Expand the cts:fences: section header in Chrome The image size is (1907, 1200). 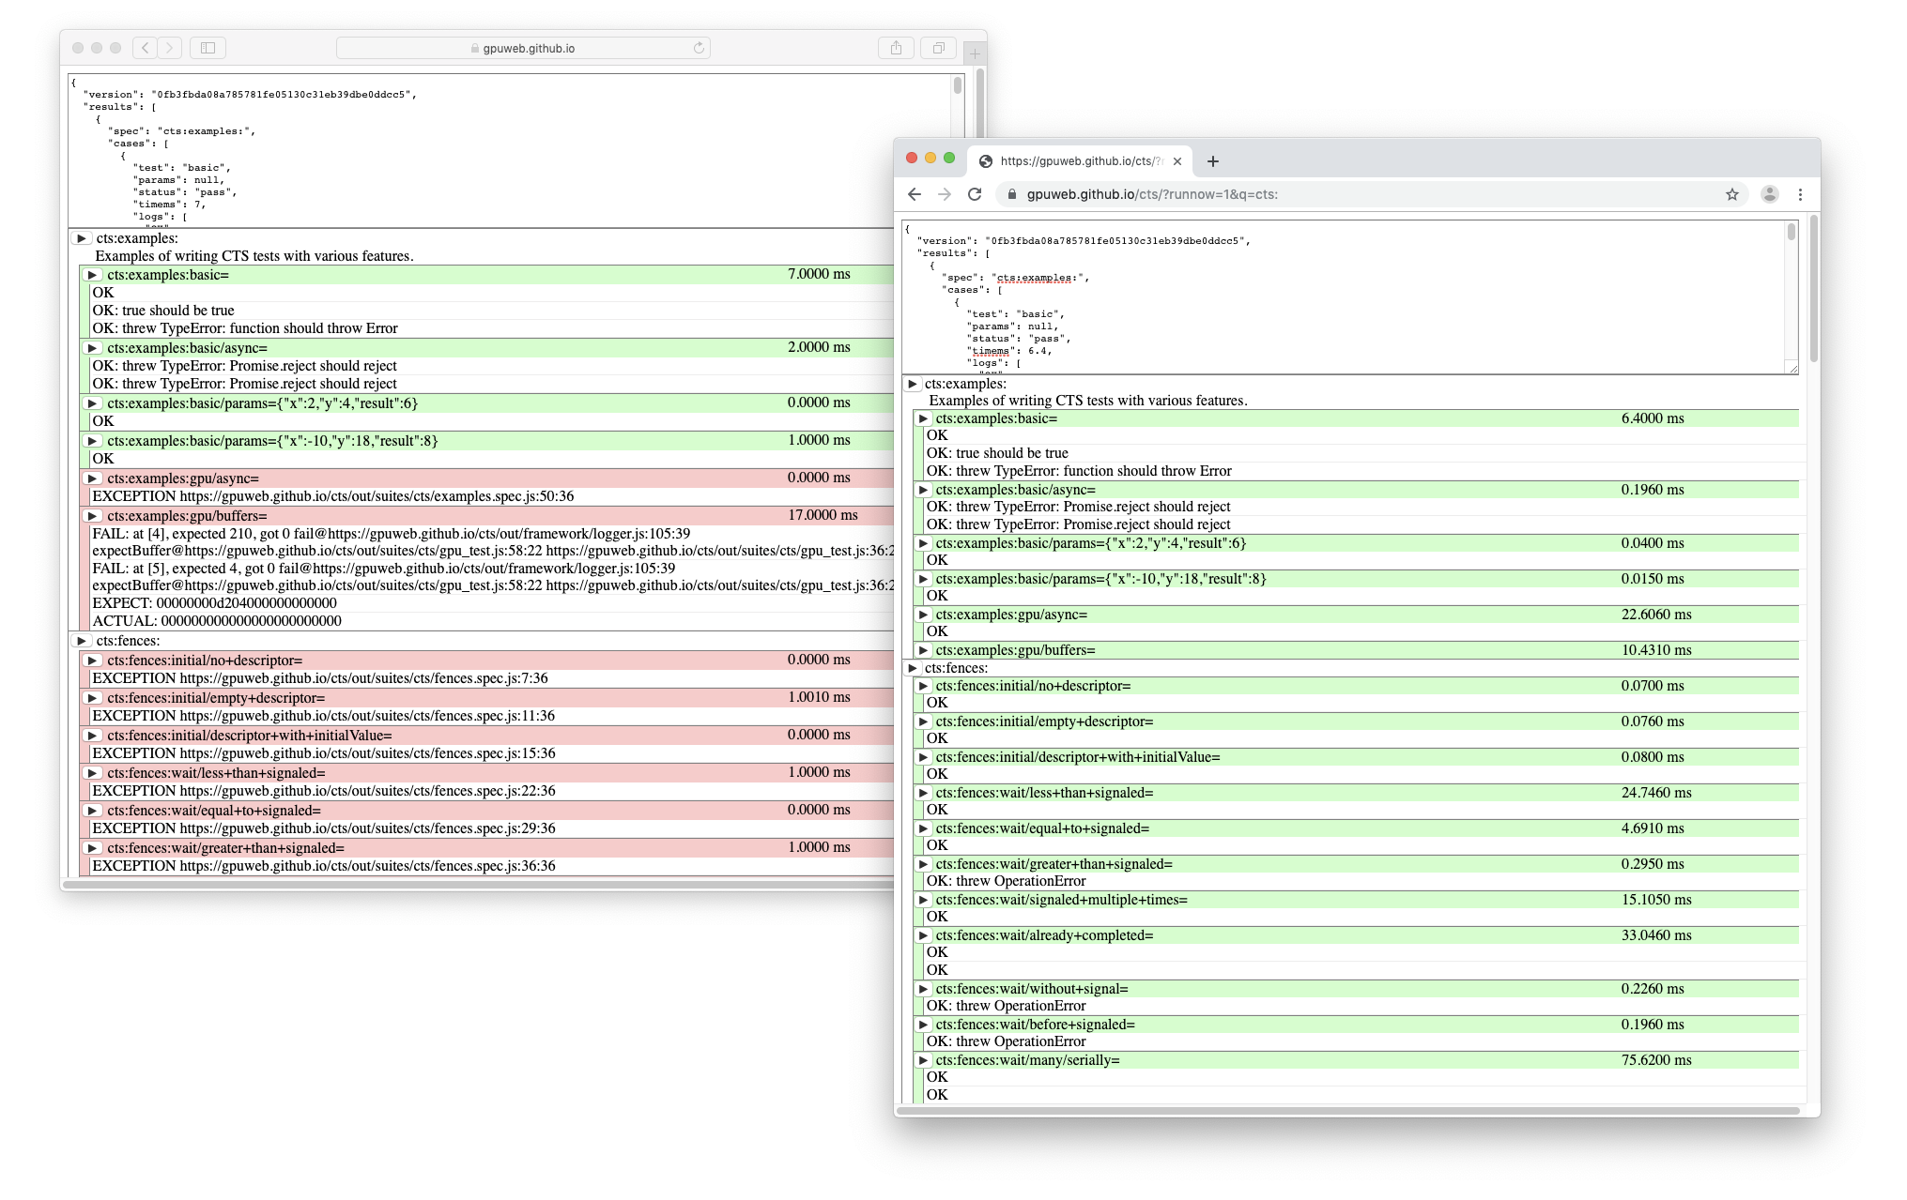click(912, 667)
